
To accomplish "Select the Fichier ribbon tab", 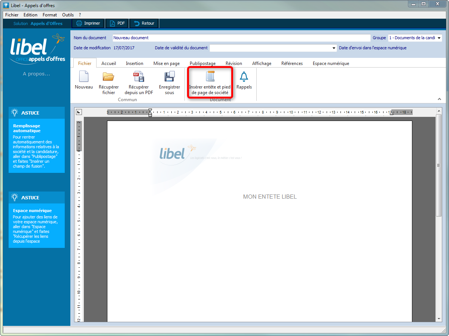I will point(85,63).
